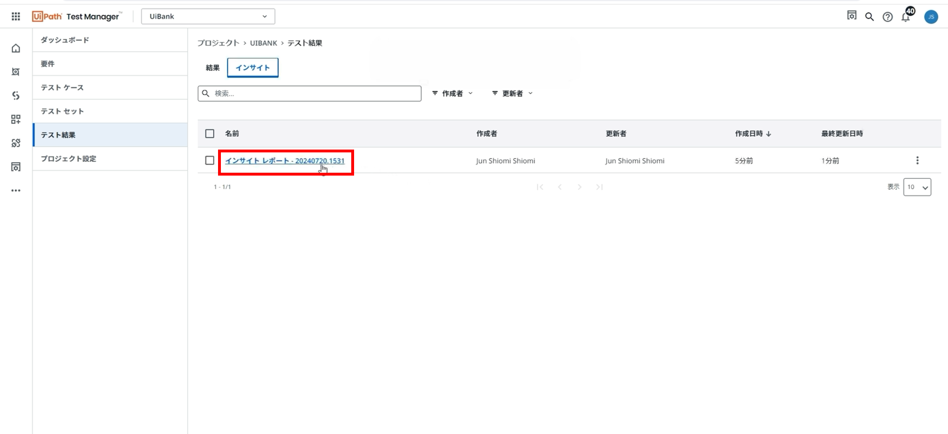948x434 pixels.
Task: Click Jun Shiomi Shiomi in 更新者 column
Action: pyautogui.click(x=635, y=161)
